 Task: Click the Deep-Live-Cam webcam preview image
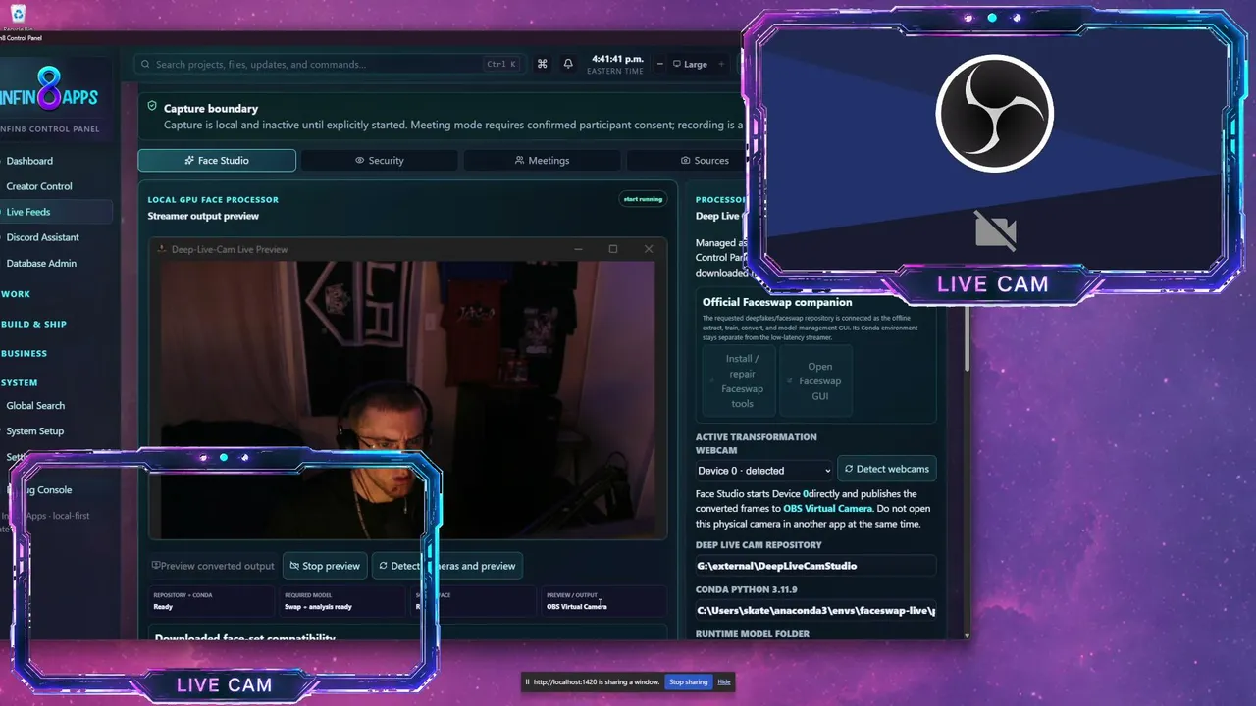pos(407,399)
